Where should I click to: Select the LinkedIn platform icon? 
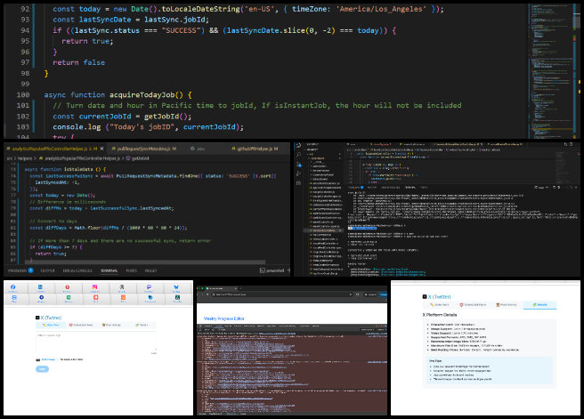pos(40,287)
